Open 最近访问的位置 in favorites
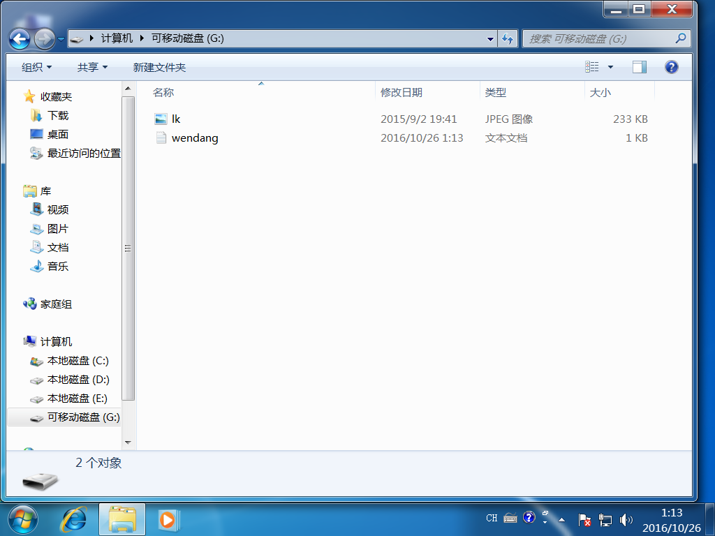Image resolution: width=715 pixels, height=536 pixels. [x=84, y=153]
